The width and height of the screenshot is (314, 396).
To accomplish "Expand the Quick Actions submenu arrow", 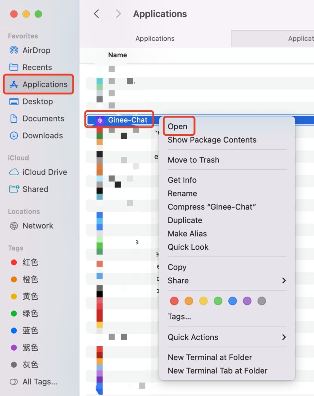I will click(284, 337).
